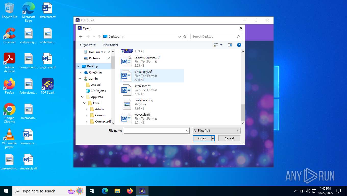The image size is (347, 196).
Task: Collapse the Desktop tree node
Action: pos(78,66)
